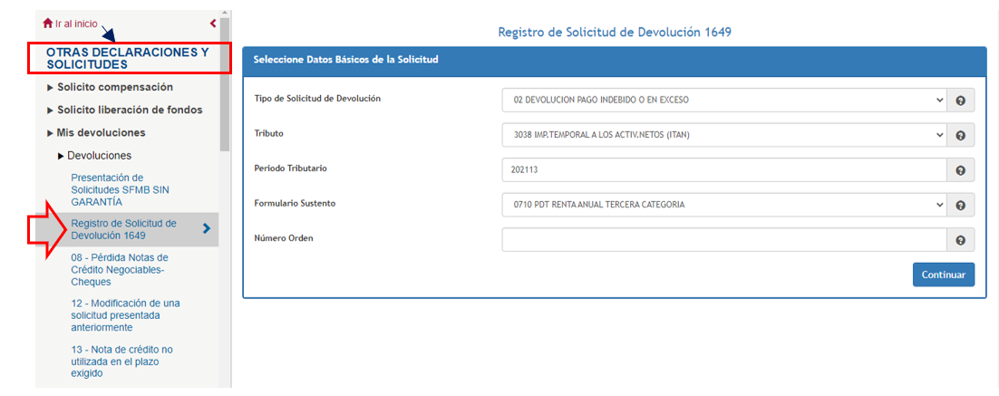This screenshot has height=396, width=999.
Task: Click help icon beside Tipo de Solicitud de Devolución
Action: [x=960, y=101]
